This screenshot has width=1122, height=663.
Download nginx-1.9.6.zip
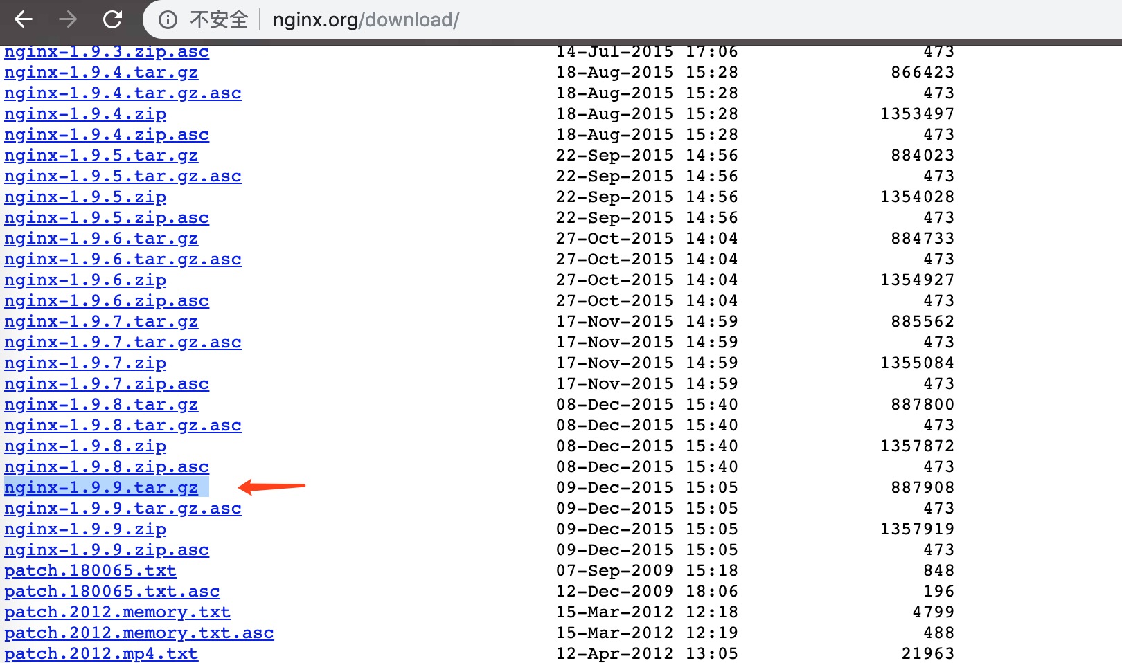click(85, 280)
